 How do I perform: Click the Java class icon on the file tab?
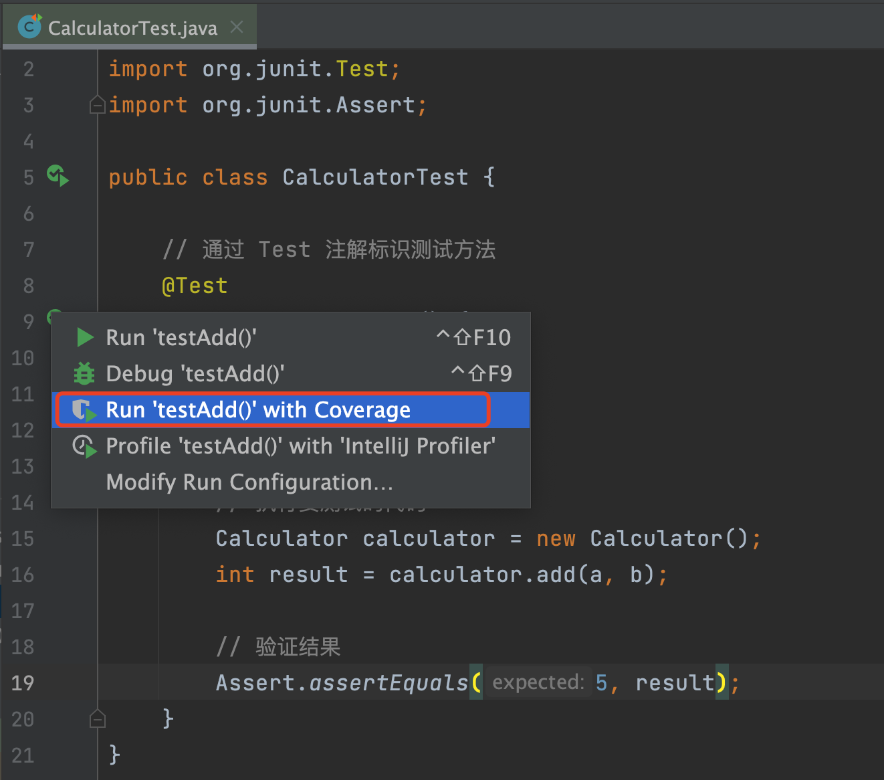click(30, 27)
